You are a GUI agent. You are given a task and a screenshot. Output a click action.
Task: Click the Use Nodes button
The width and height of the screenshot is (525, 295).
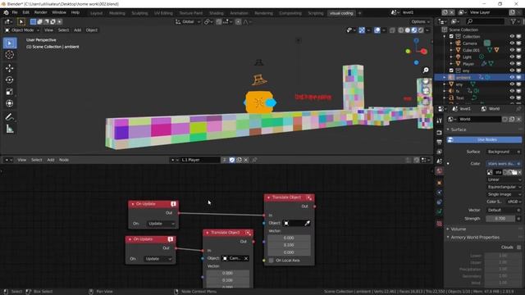point(484,140)
